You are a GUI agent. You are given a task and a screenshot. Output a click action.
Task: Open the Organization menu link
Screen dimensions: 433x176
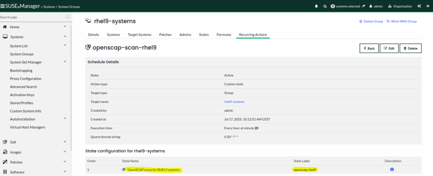point(400,6)
